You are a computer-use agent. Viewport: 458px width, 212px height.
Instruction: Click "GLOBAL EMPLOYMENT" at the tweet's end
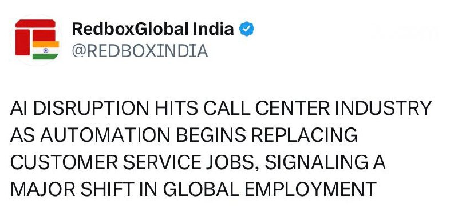270,189
